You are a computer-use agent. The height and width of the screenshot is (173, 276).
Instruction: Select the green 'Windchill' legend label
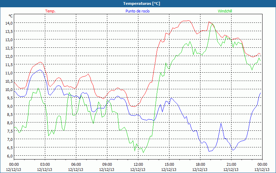pyautogui.click(x=225, y=11)
